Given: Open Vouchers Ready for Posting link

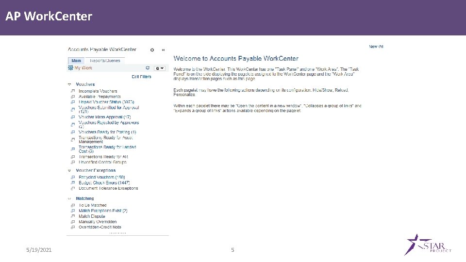Looking at the screenshot, I should click(x=107, y=132).
